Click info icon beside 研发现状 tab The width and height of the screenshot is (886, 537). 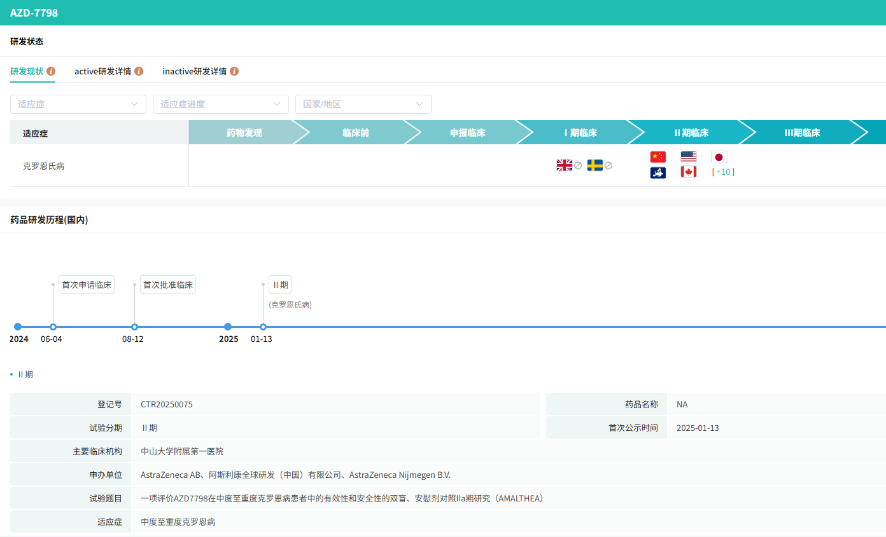[51, 71]
